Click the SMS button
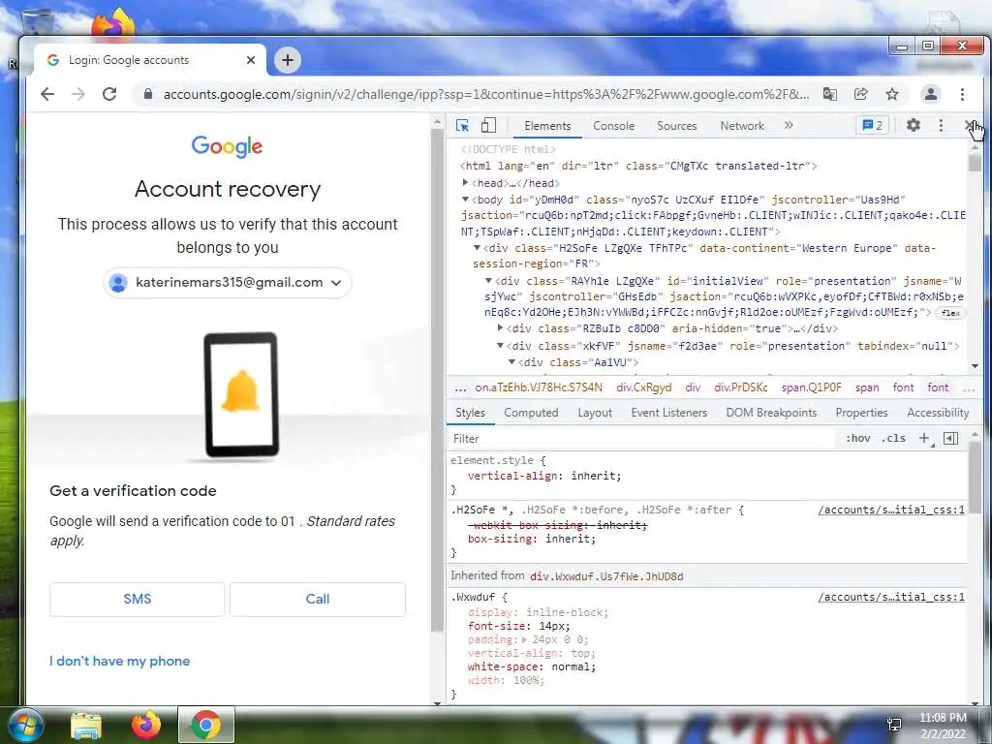This screenshot has height=744, width=992. [x=138, y=599]
